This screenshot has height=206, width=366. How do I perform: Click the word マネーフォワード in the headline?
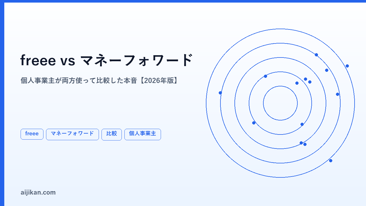point(137,60)
